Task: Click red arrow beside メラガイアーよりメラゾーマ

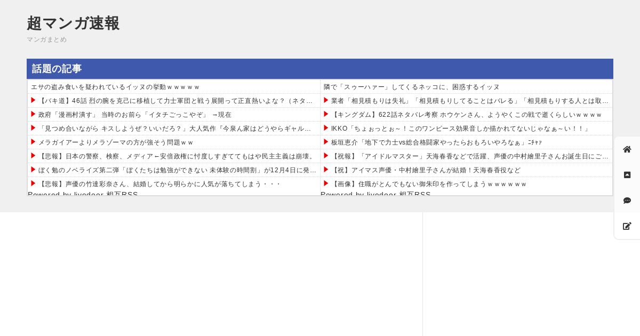Action: pyautogui.click(x=33, y=142)
